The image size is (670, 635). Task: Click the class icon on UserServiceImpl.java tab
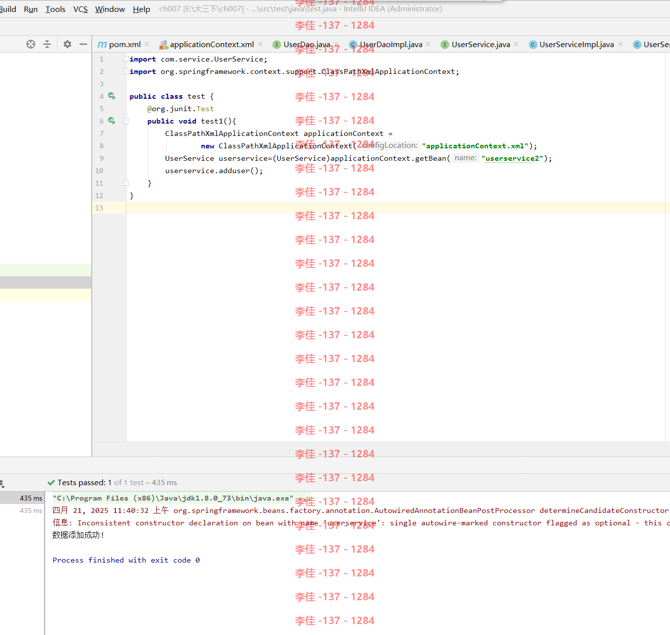click(x=533, y=45)
